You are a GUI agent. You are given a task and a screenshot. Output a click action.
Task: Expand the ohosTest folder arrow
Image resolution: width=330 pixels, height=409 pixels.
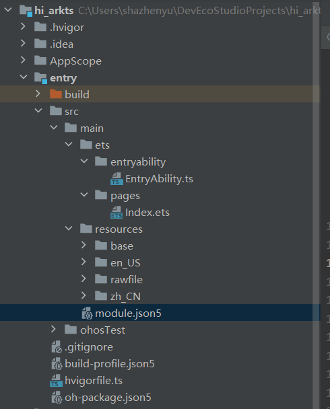pos(53,329)
